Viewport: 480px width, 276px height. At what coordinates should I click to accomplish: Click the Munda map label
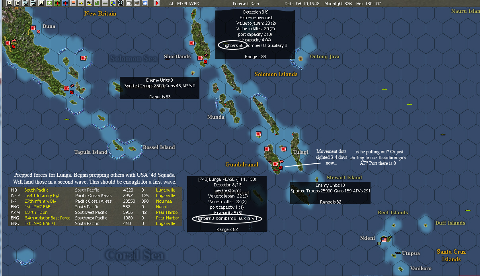point(216,117)
